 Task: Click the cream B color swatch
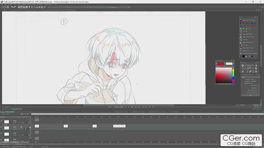[x=229, y=64]
